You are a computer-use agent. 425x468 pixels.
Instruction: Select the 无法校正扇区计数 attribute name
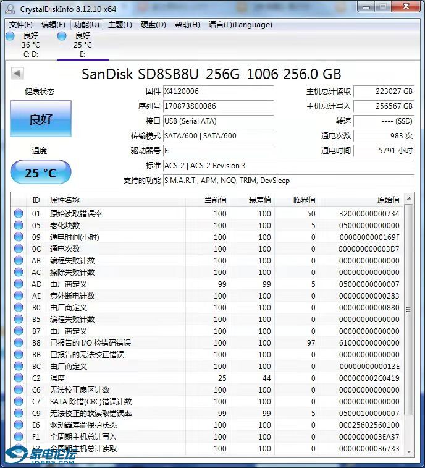pos(80,390)
